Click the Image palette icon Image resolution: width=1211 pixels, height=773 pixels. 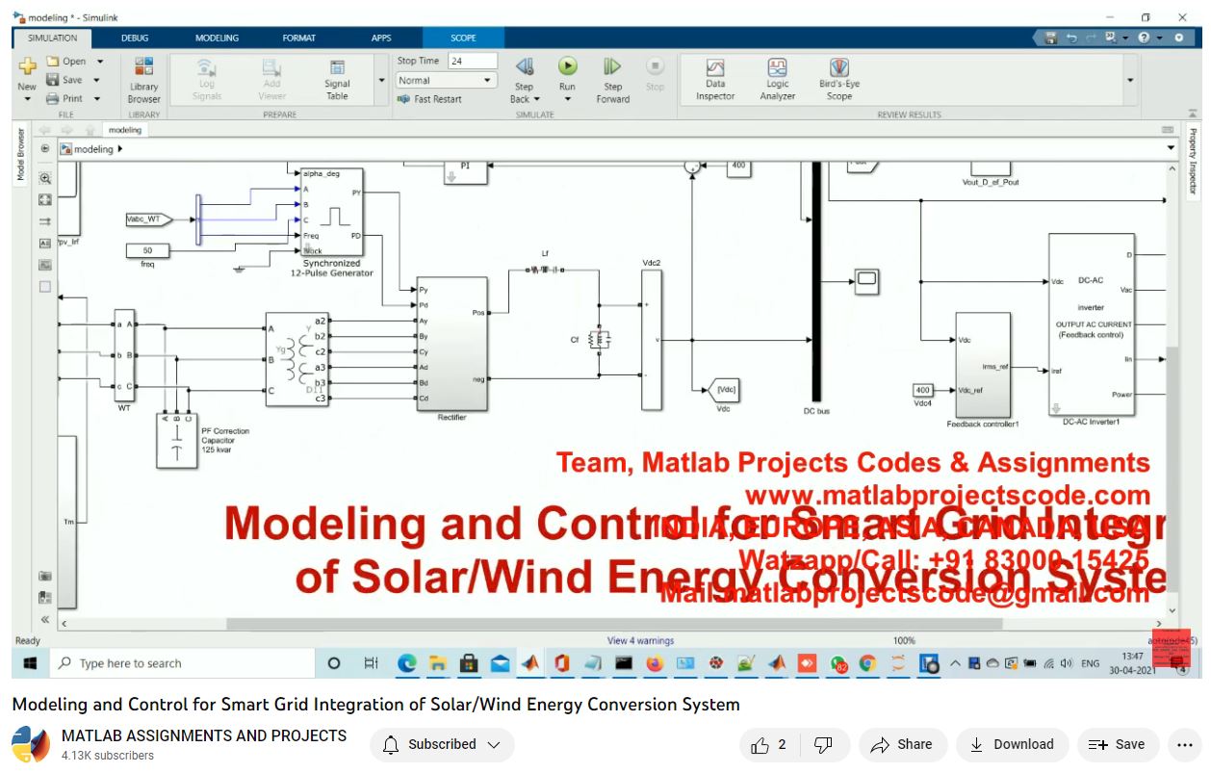(44, 265)
